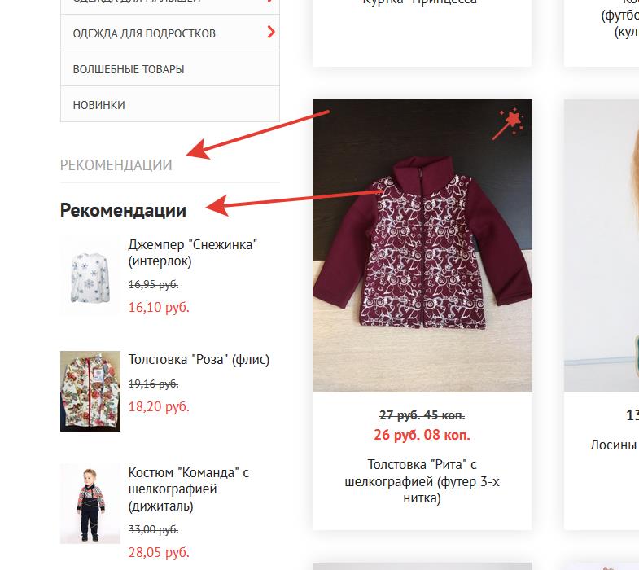Click the 28,05 руб. price of Костюм Команда

[x=159, y=553]
